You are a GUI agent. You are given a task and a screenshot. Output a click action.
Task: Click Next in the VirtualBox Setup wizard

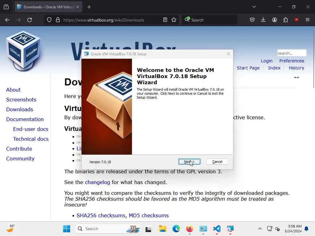pos(189,162)
